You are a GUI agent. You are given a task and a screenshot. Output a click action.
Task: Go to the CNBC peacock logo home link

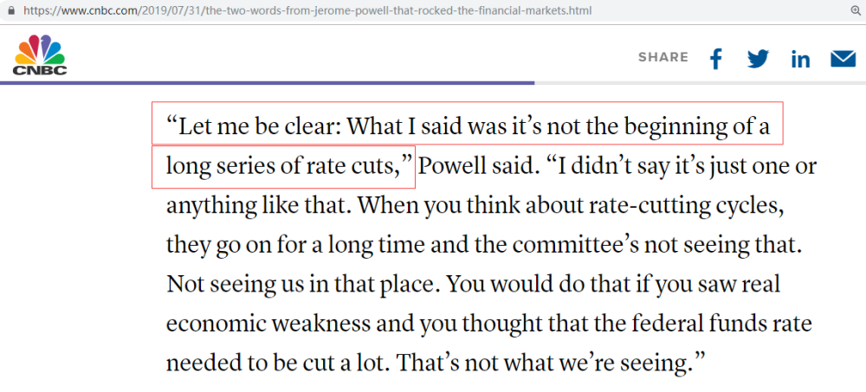40,55
